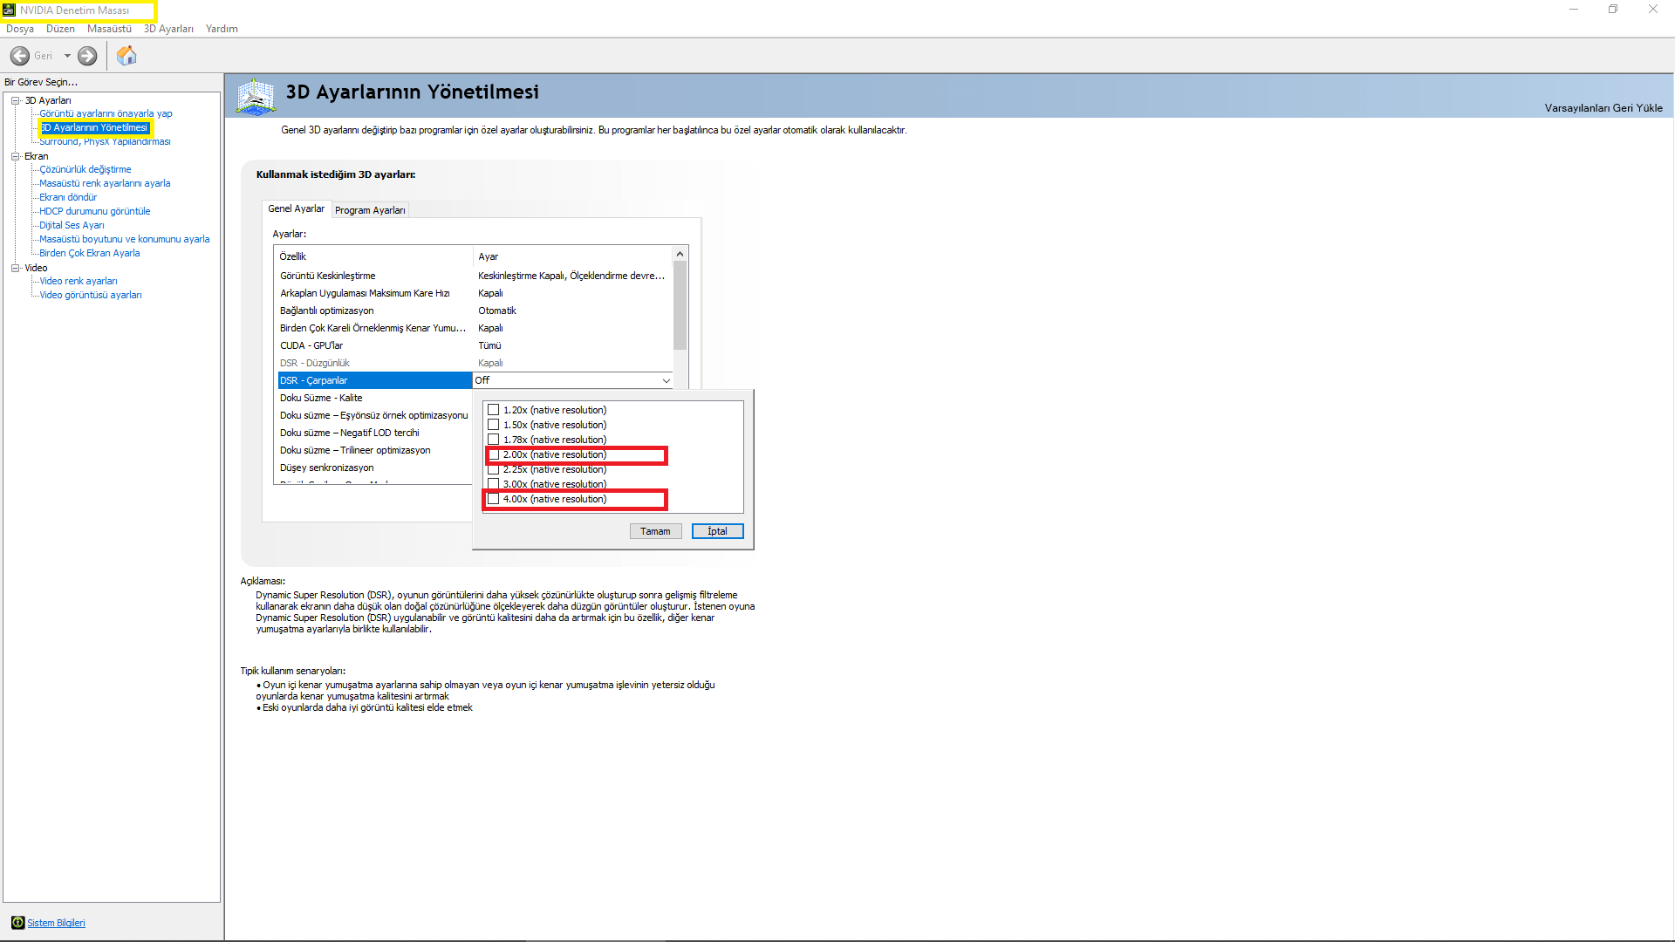
Task: Click the settings list scrollbar up arrow
Action: 680,254
